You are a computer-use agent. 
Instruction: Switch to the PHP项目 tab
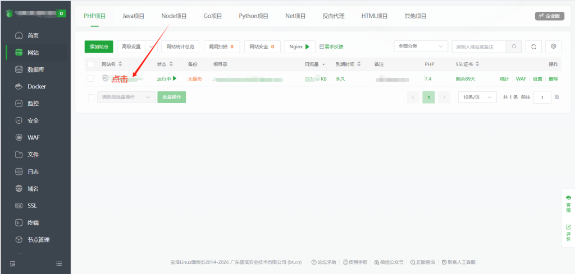click(x=94, y=16)
